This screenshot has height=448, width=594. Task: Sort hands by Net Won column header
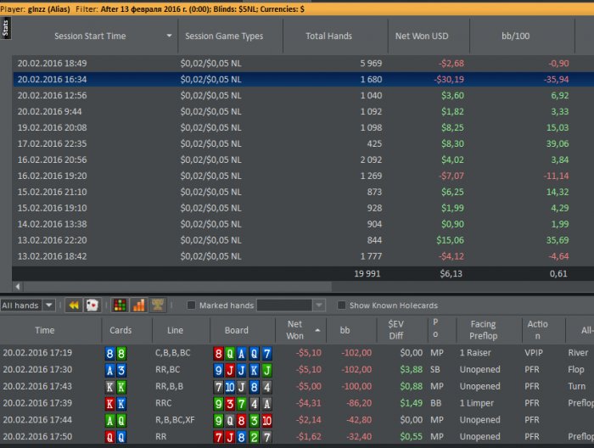tap(295, 329)
